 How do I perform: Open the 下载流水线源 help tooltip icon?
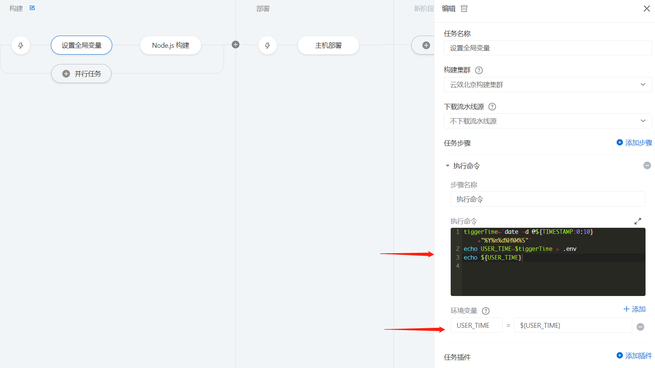492,106
